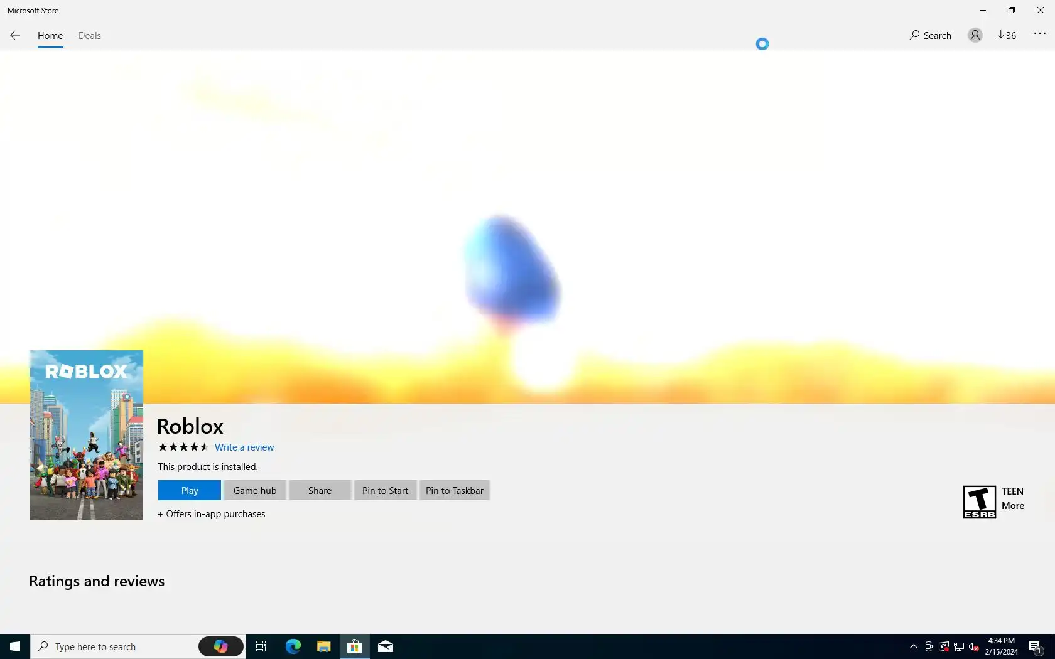Pin Roblox to Start
Image resolution: width=1055 pixels, height=659 pixels.
pos(385,490)
